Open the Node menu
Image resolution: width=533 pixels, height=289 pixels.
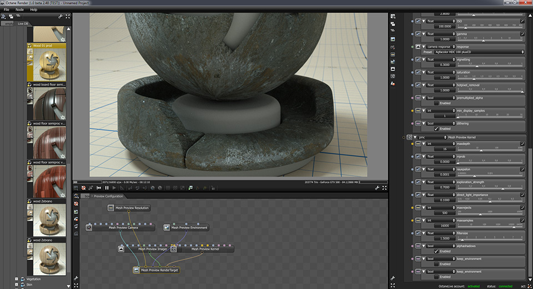point(20,9)
